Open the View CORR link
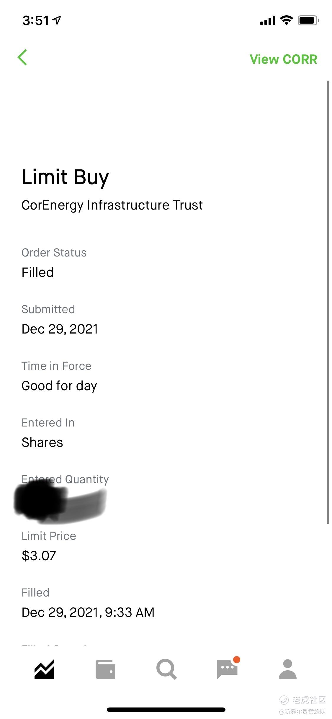Screen dimensions: 332x719 (283, 59)
